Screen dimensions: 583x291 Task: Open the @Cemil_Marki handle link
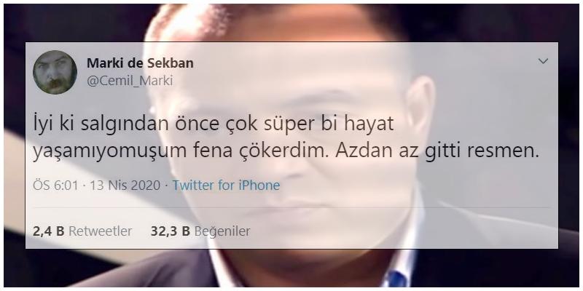point(130,81)
